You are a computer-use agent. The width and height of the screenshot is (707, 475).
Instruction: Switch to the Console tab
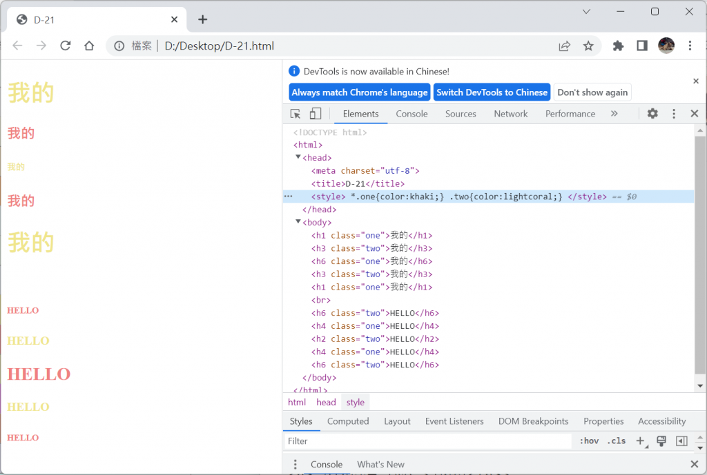tap(411, 114)
